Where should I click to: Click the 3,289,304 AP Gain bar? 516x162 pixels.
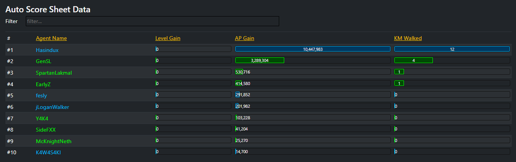(x=313, y=60)
